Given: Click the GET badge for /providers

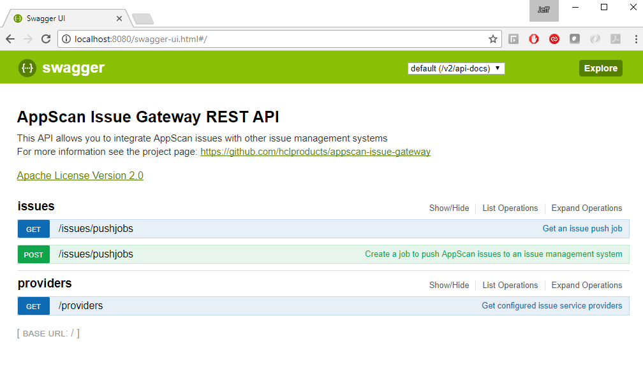Looking at the screenshot, I should click(34, 306).
